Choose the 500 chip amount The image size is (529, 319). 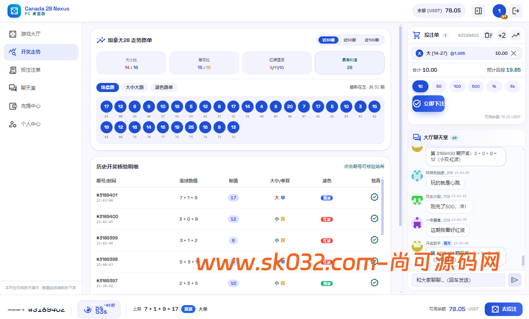point(476,86)
